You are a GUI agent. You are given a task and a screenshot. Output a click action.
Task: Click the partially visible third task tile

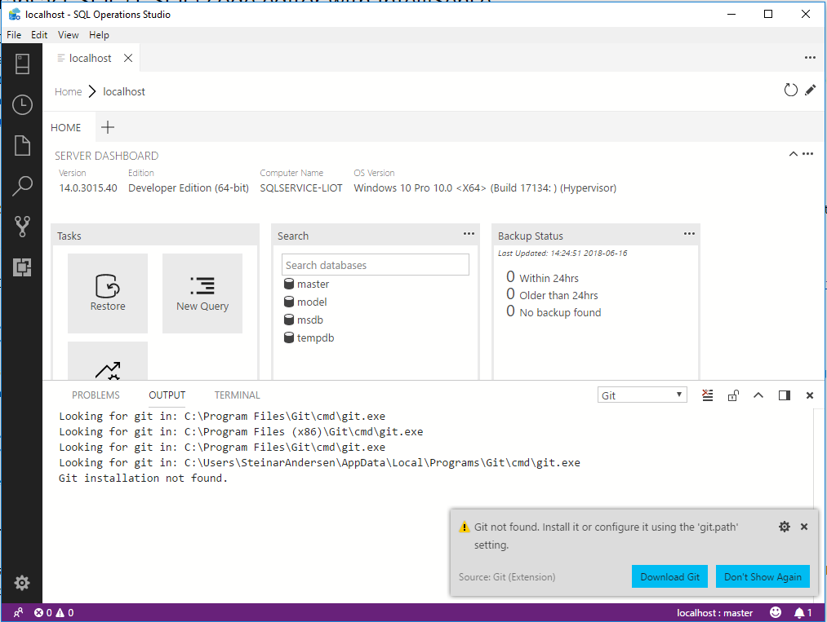click(108, 361)
